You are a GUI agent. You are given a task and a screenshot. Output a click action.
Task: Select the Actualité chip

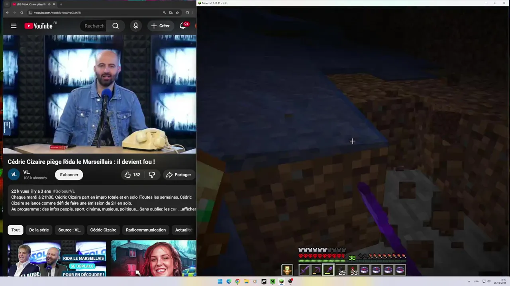pyautogui.click(x=184, y=230)
